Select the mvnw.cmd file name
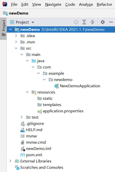 pyautogui.click(x=36, y=142)
